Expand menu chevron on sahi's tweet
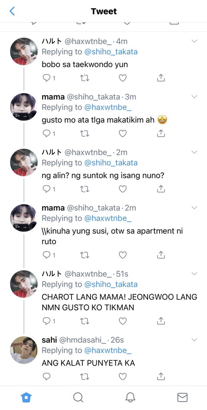 [x=194, y=340]
